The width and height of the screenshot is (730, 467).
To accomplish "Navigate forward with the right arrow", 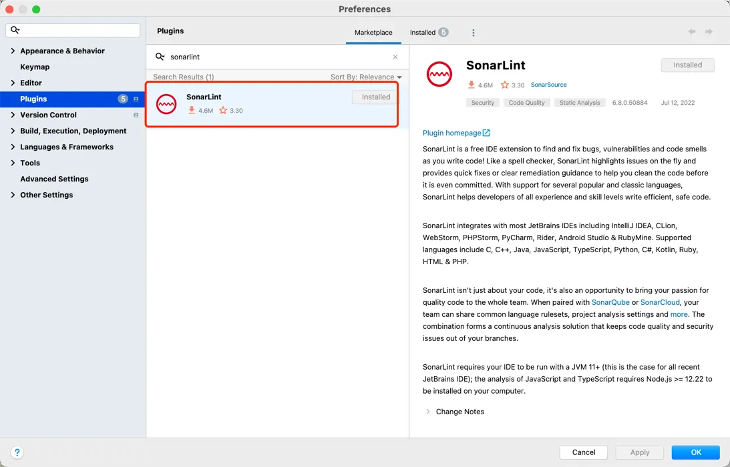I will coord(709,31).
